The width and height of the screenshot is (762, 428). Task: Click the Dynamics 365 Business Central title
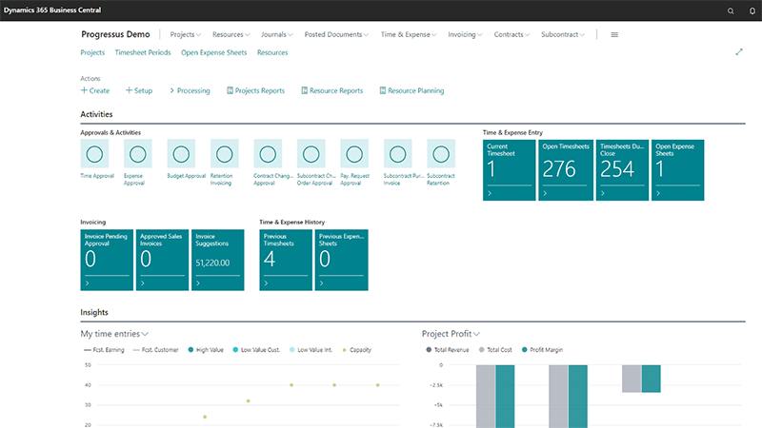52,10
